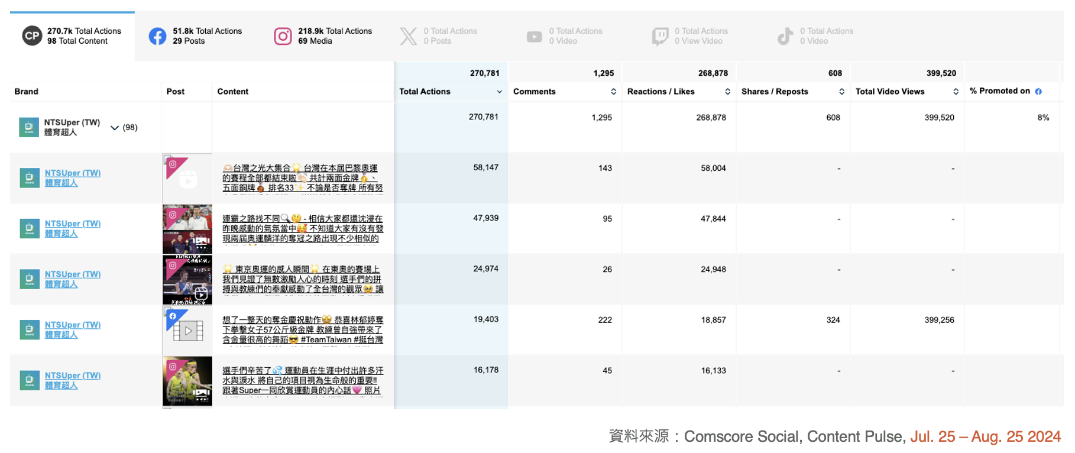Open the TikTok 0 Video tab

tap(815, 36)
